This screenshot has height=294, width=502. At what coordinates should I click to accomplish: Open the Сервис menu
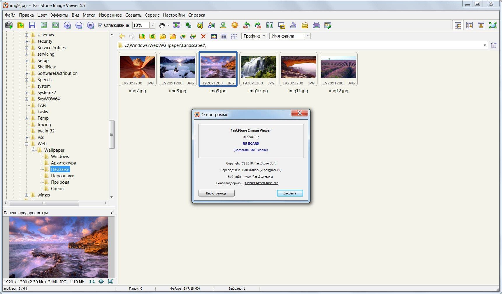pos(152,15)
